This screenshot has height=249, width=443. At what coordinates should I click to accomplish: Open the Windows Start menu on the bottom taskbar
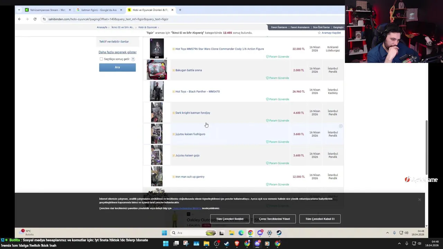166,244
